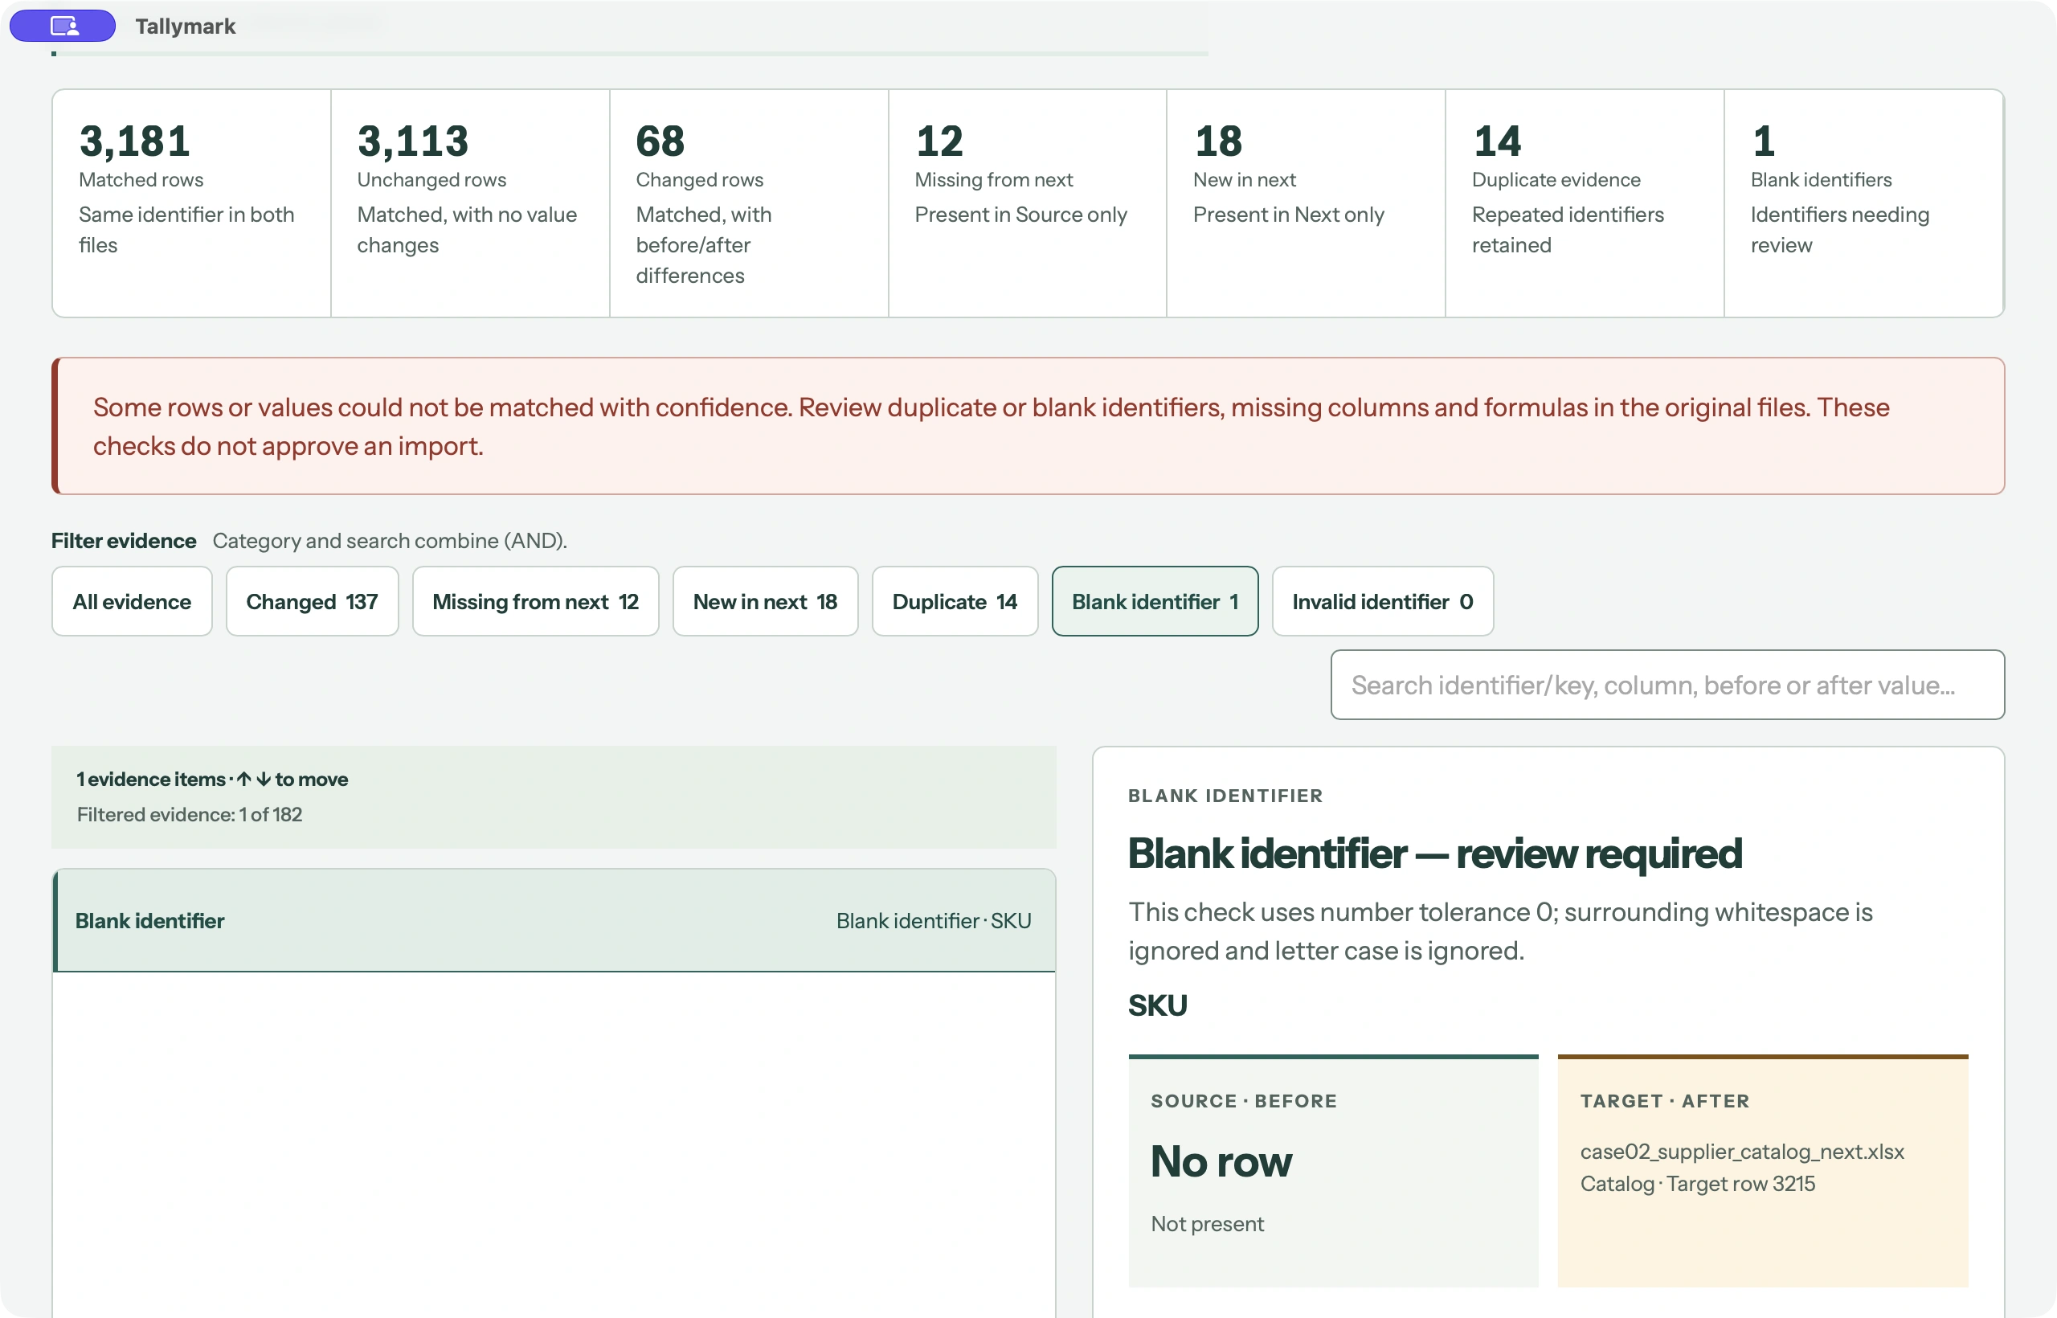The height and width of the screenshot is (1318, 2057).
Task: Click the 'Filter evidence' label
Action: (x=123, y=540)
